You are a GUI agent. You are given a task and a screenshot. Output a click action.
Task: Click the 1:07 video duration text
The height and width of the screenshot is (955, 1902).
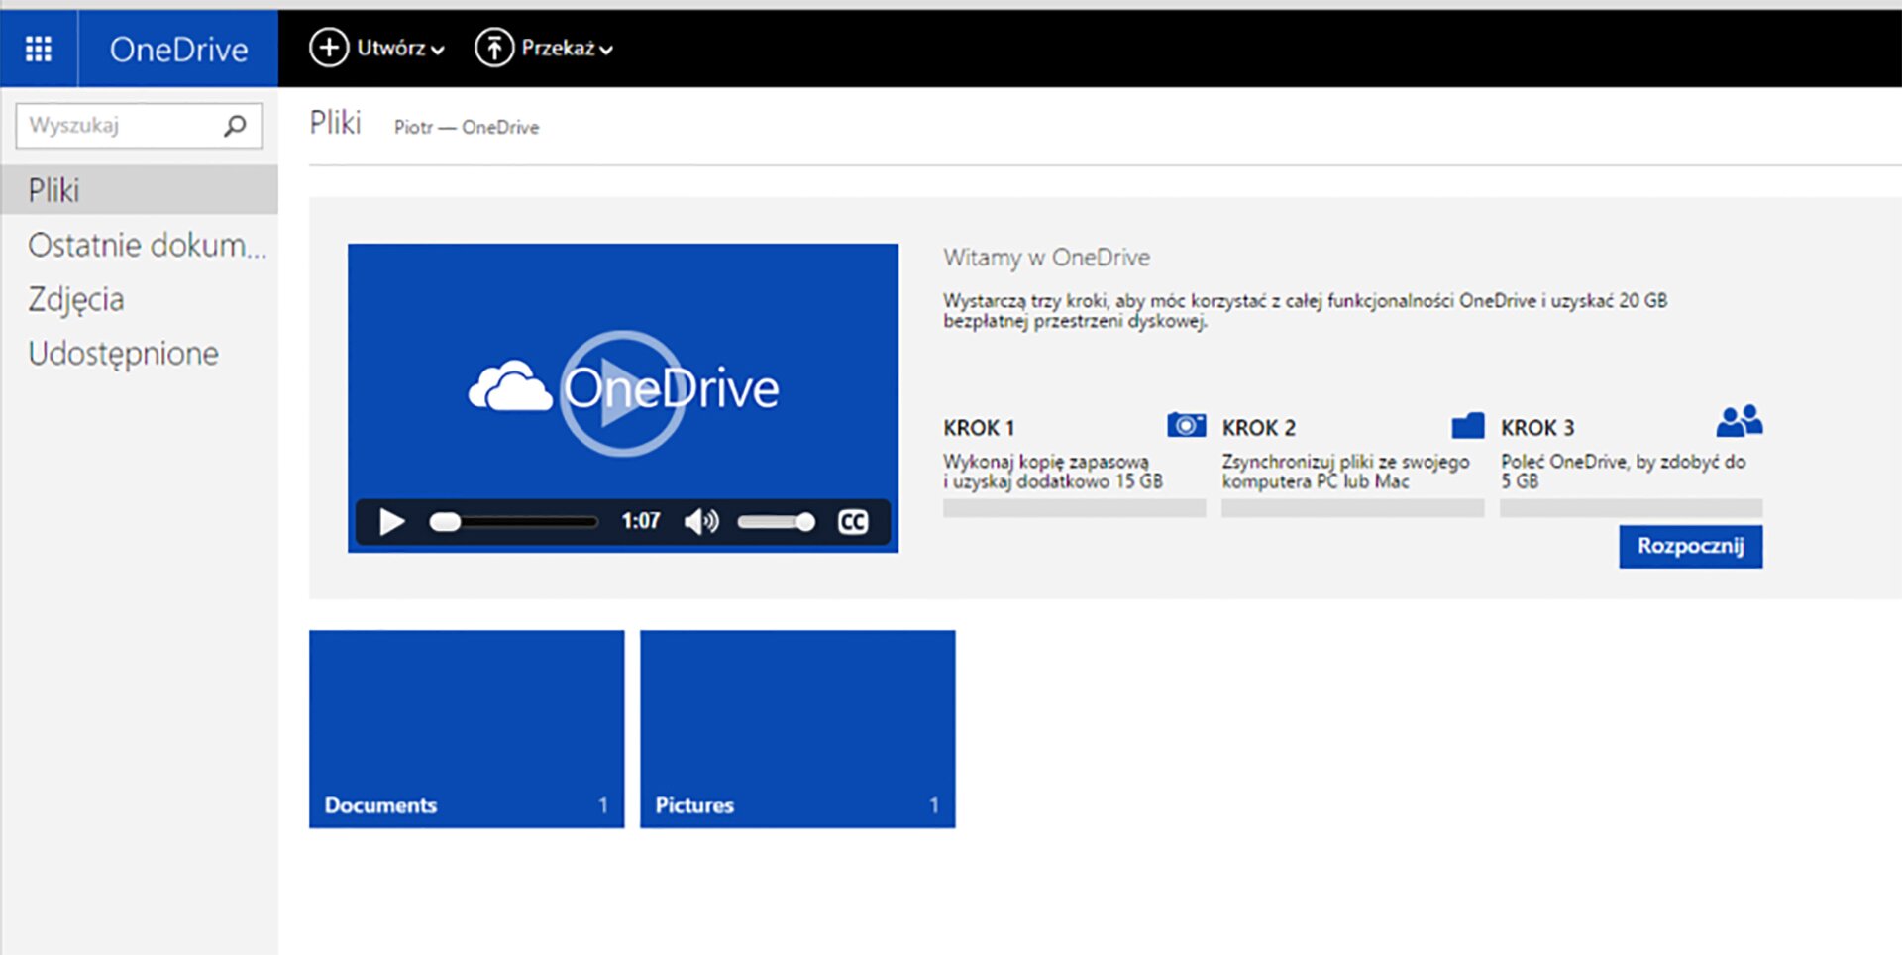[x=641, y=521]
